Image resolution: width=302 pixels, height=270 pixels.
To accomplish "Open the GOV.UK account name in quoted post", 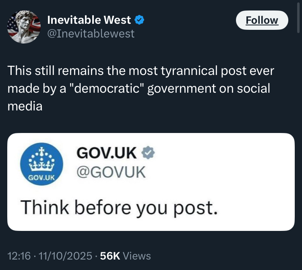I will click(x=106, y=153).
